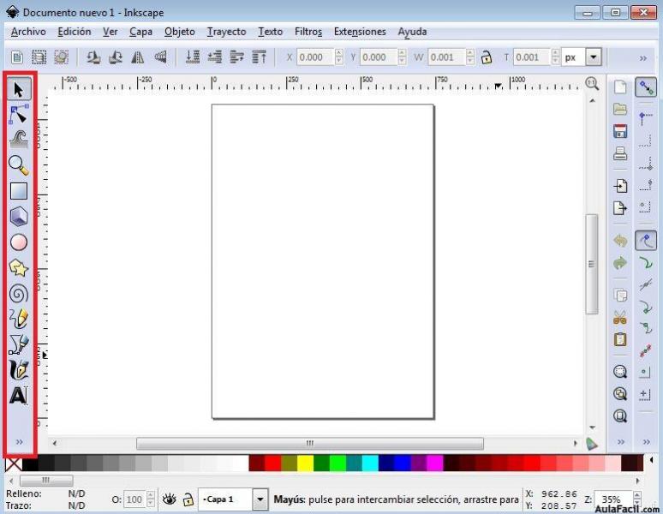
Task: Open the Filtros menu
Action: click(308, 32)
